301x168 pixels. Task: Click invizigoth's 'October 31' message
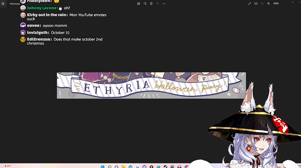[x=60, y=33]
